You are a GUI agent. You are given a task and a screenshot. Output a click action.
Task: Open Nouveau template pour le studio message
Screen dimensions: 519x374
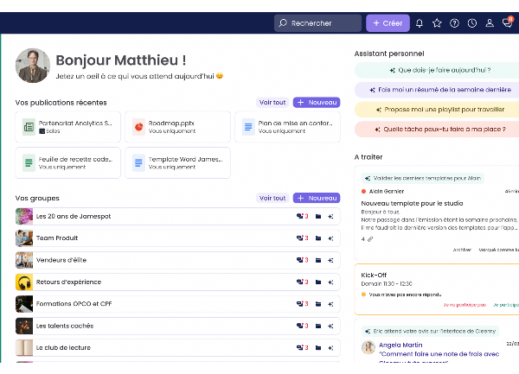pyautogui.click(x=412, y=204)
